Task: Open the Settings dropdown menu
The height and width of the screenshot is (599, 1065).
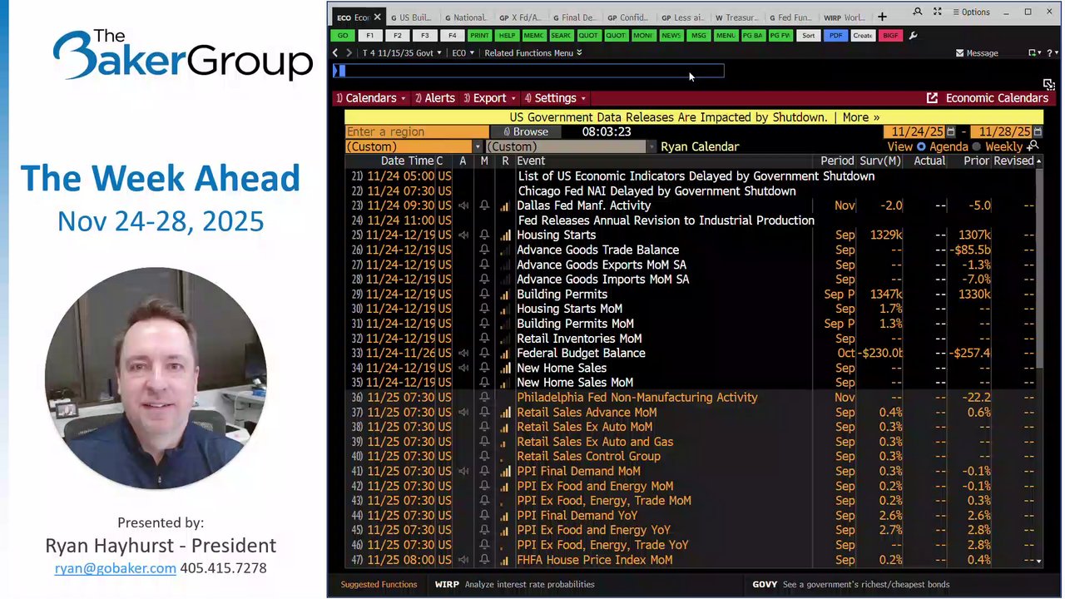Action: pyautogui.click(x=555, y=98)
